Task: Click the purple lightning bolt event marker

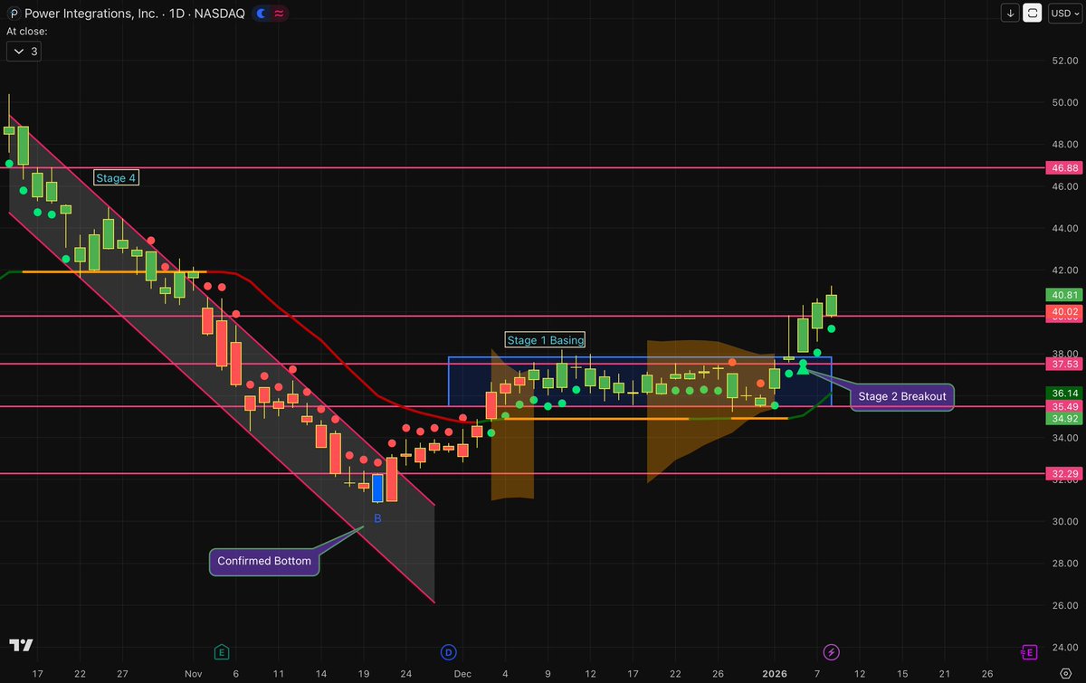Action: click(831, 651)
